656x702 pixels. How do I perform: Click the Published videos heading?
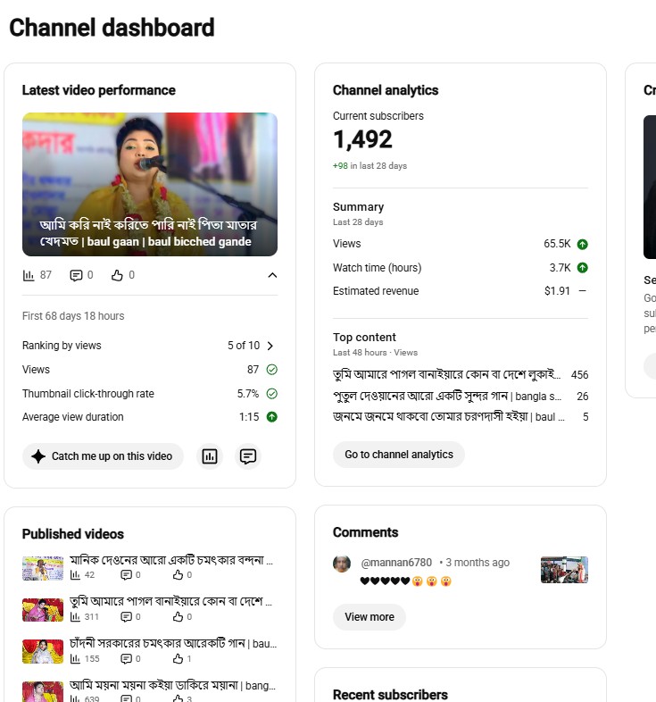[x=73, y=534]
